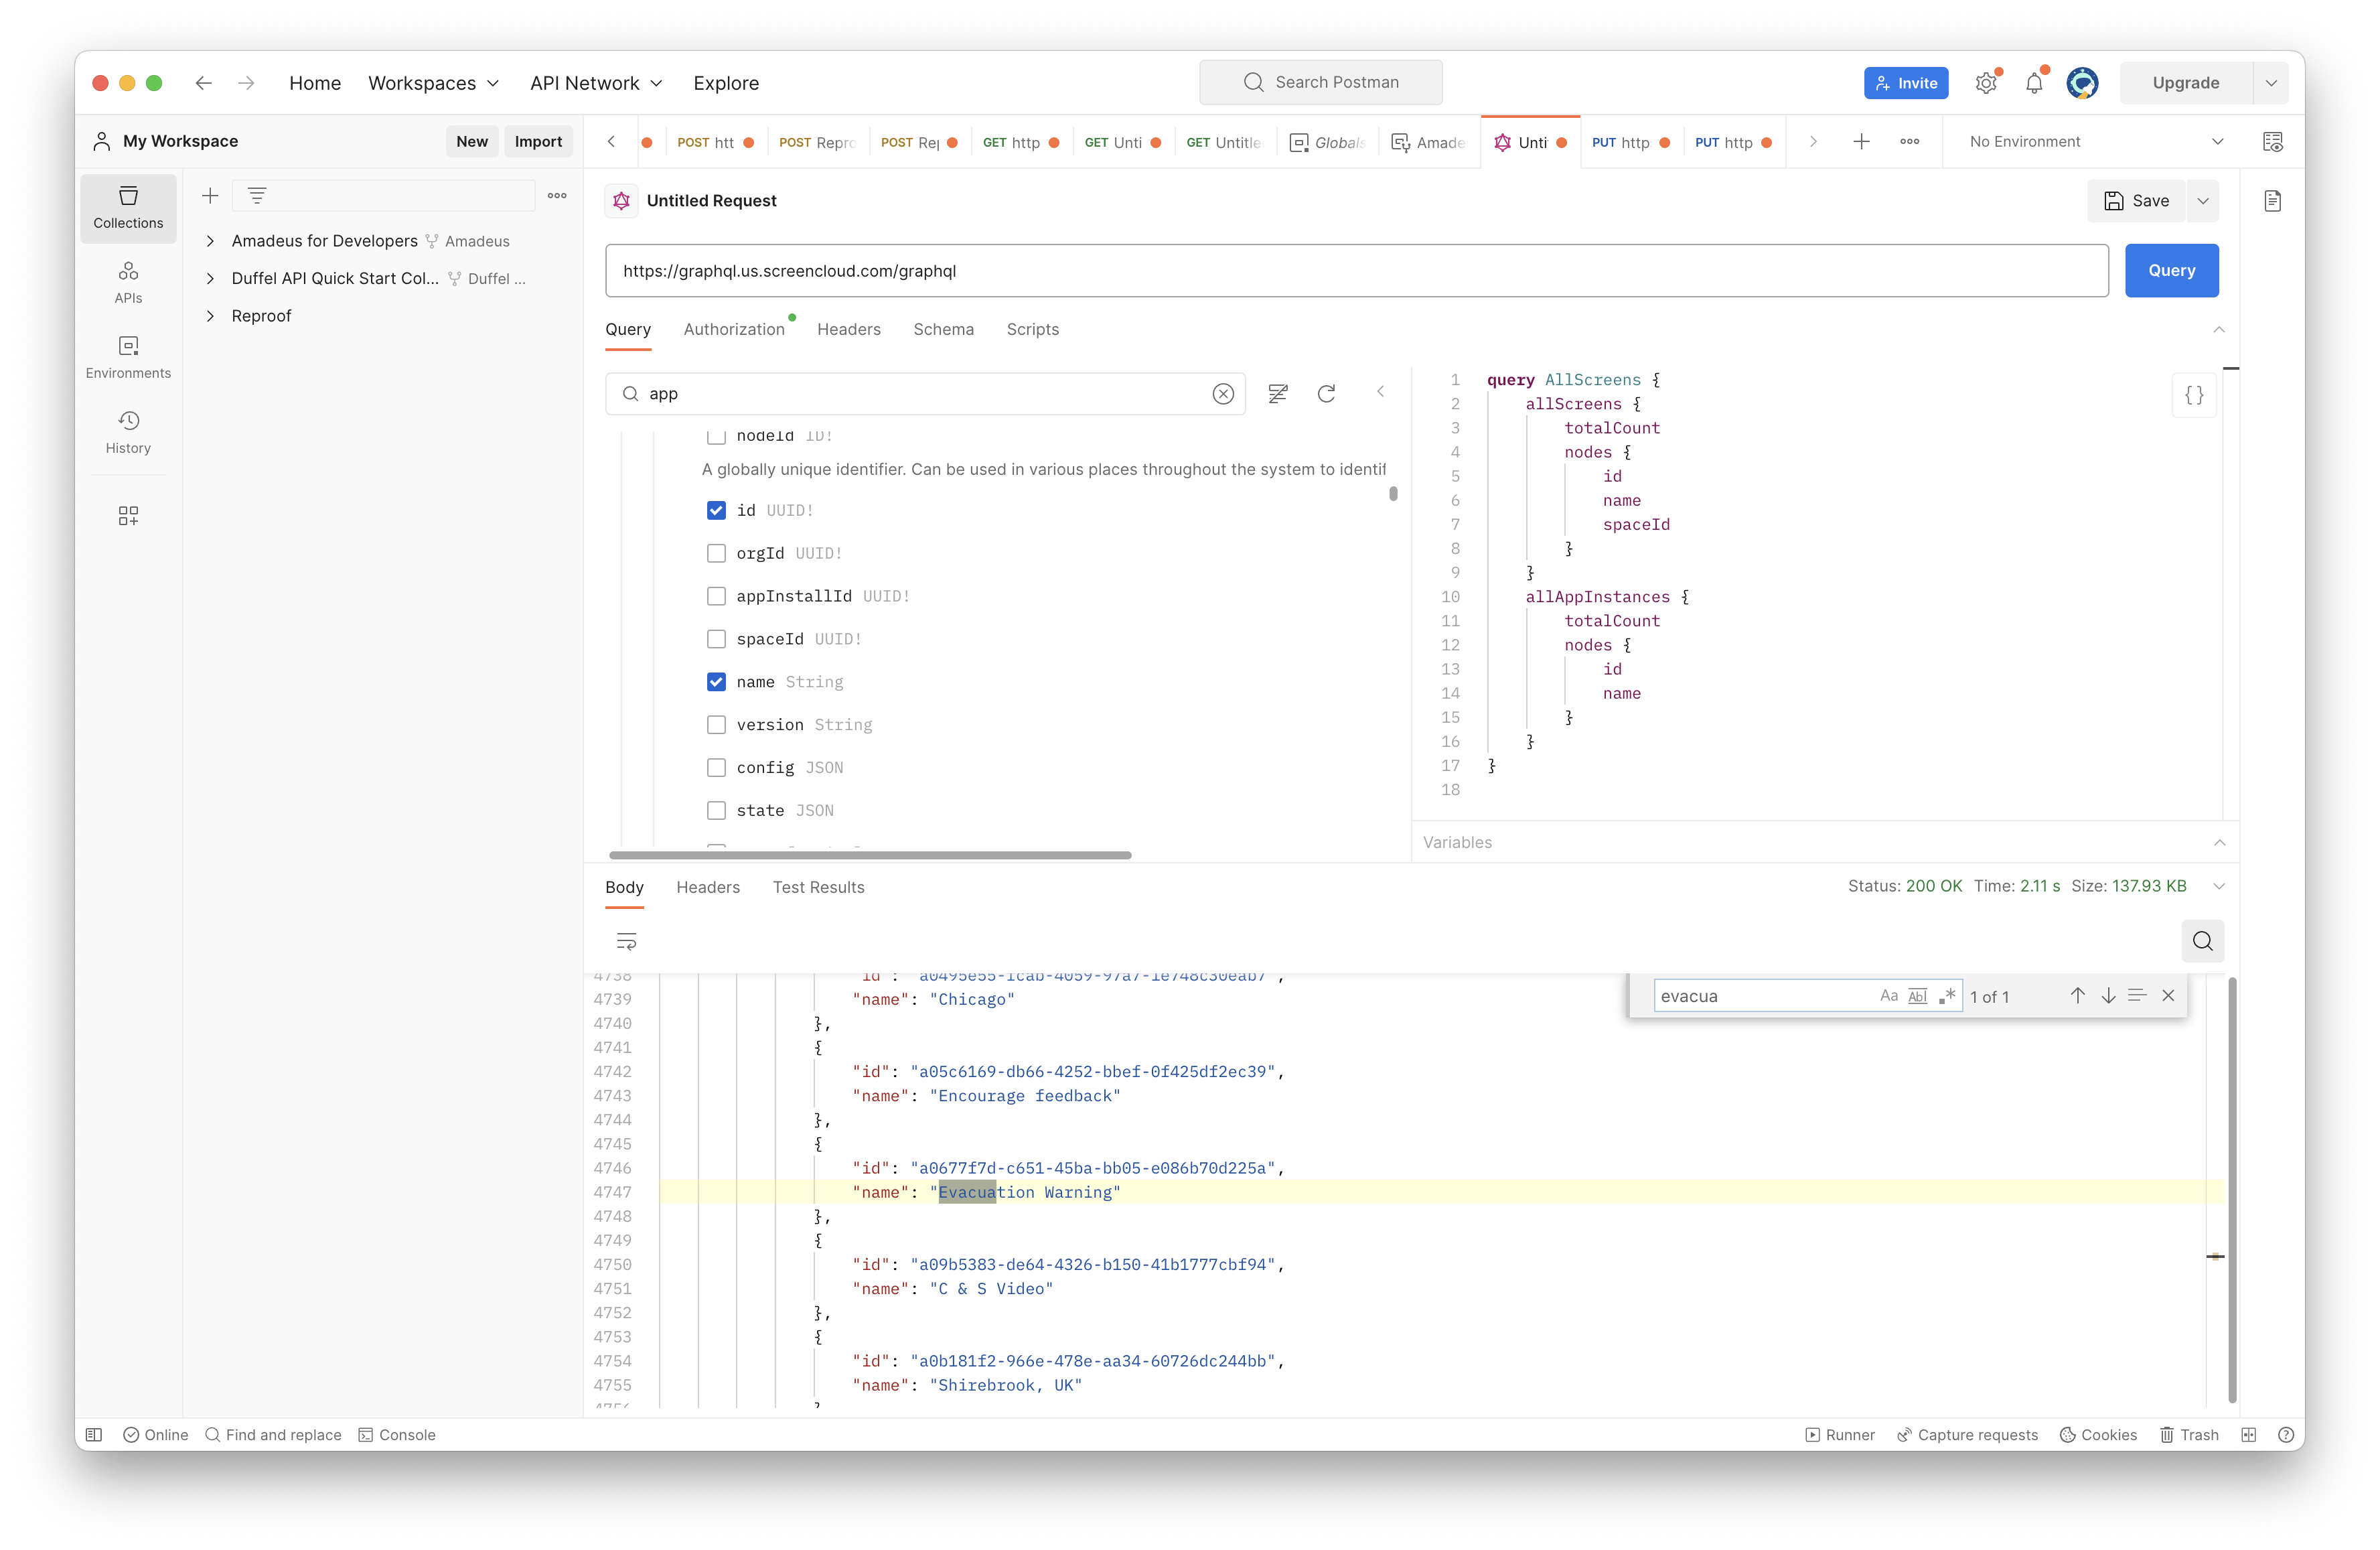Open the Environments sidebar panel
Screen dimensions: 2380x1550
coord(128,358)
